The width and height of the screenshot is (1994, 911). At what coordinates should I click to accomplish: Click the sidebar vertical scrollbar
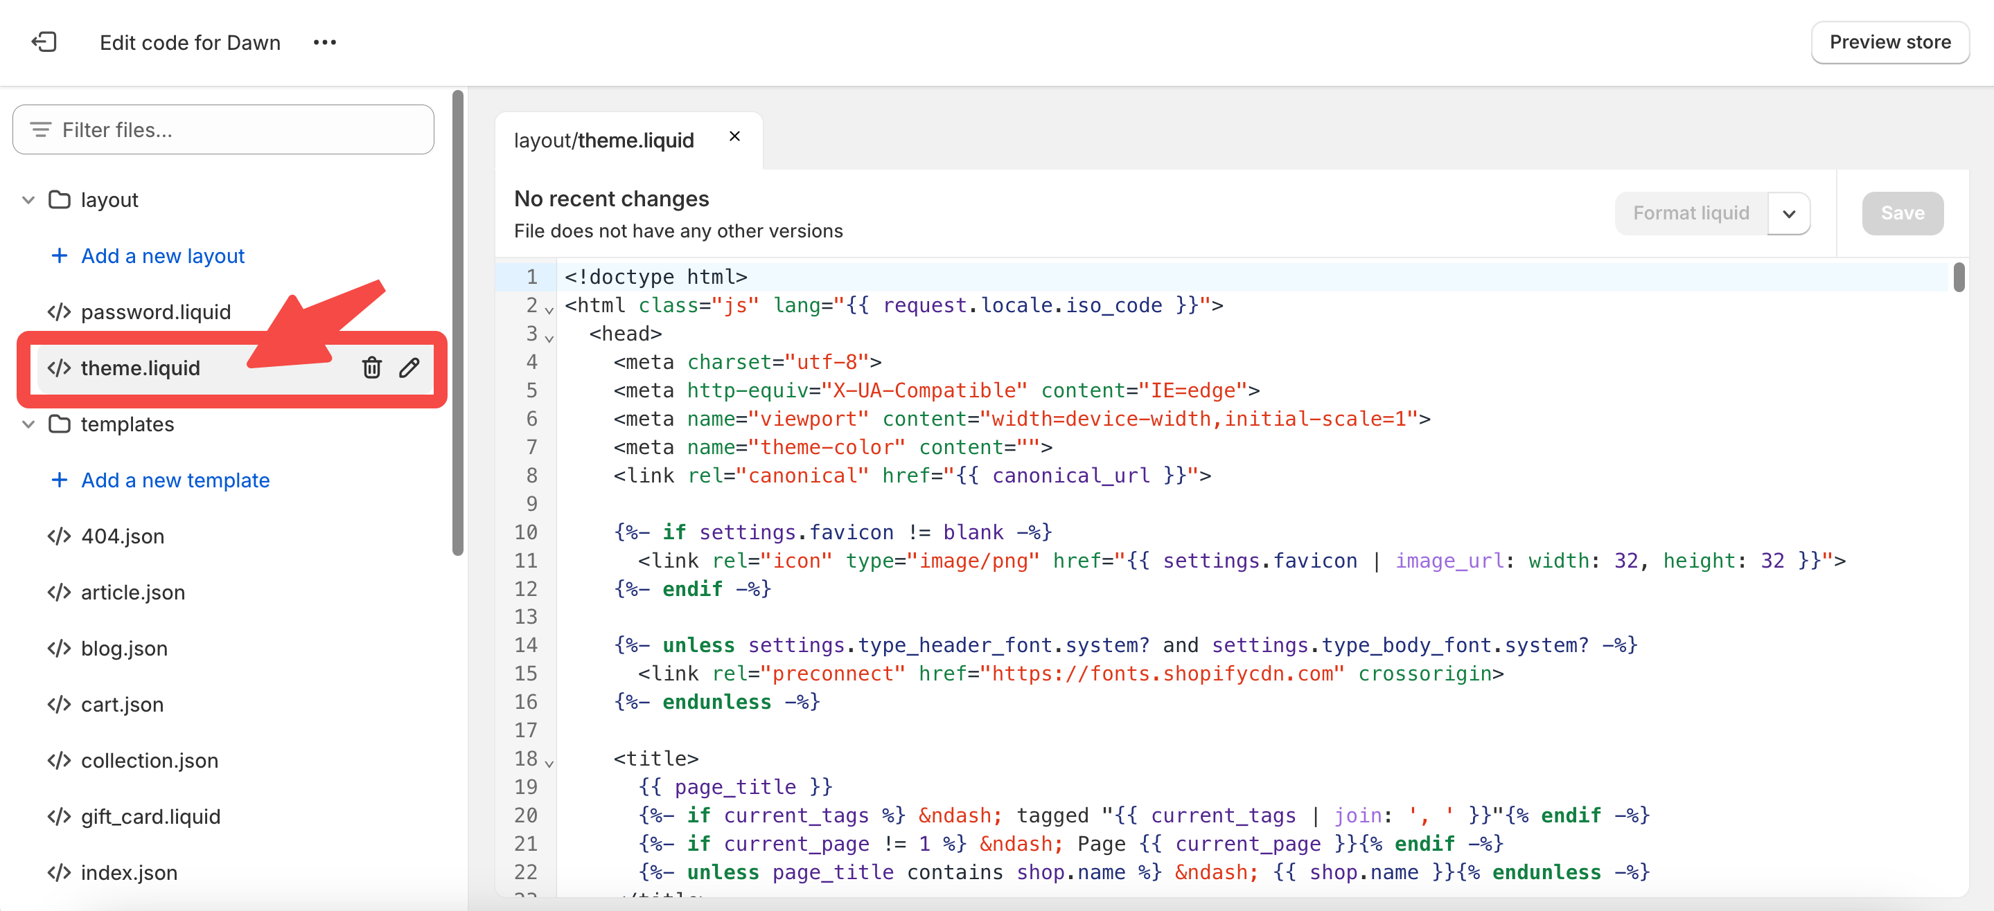[x=457, y=325]
